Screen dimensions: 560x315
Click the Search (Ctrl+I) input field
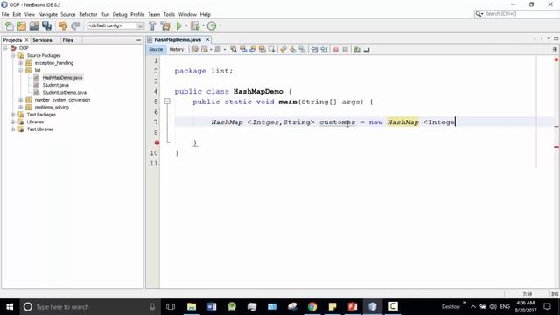click(x=521, y=14)
